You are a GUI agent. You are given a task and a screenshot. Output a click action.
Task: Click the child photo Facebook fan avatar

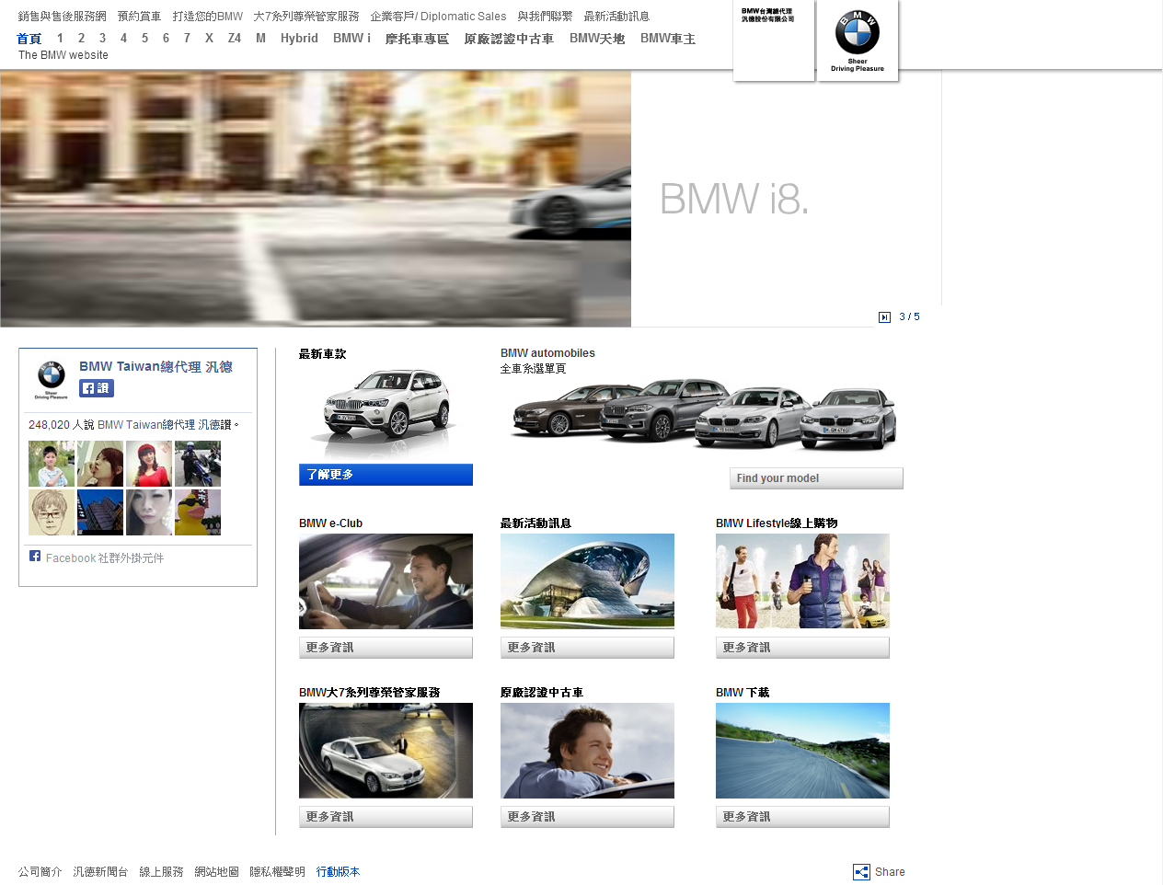(x=52, y=464)
